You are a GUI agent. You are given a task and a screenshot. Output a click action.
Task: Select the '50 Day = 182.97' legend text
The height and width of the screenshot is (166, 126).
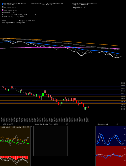click(10, 7)
